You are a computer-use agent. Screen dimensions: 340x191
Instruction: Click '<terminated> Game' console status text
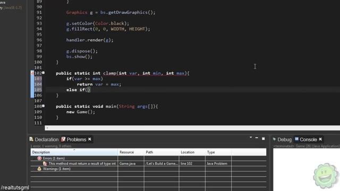[x=306, y=146]
